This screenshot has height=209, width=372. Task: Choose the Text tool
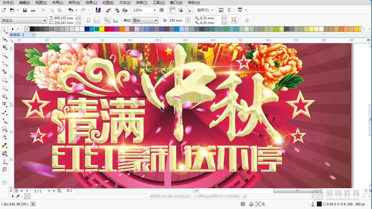(4, 104)
